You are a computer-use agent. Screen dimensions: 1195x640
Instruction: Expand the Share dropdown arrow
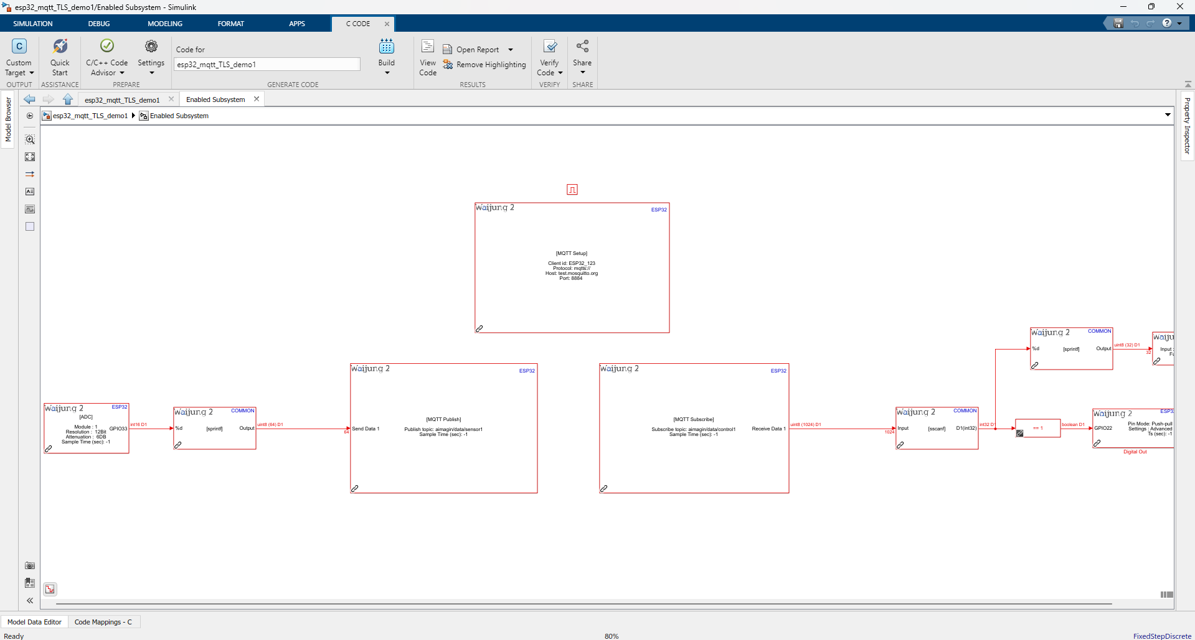[582, 73]
